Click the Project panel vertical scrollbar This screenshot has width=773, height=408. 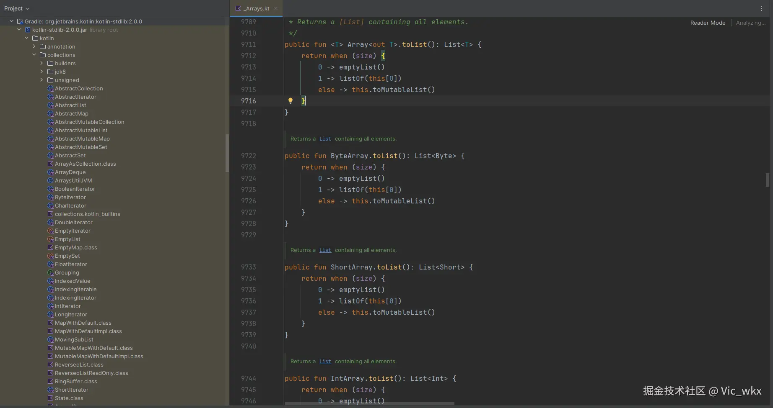coord(227,153)
